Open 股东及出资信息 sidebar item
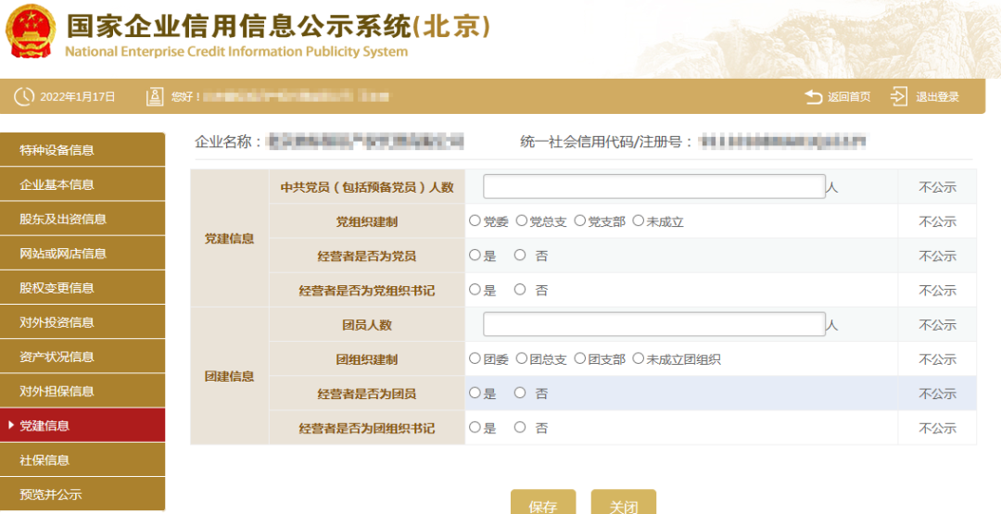Image resolution: width=1001 pixels, height=514 pixels. tap(82, 219)
